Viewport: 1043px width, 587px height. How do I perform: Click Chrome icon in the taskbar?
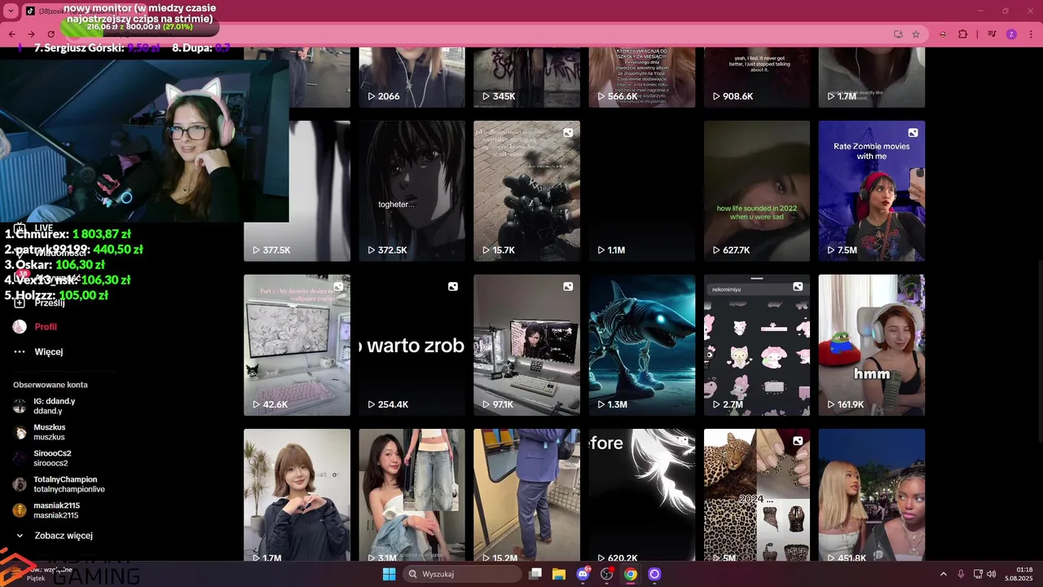631,574
